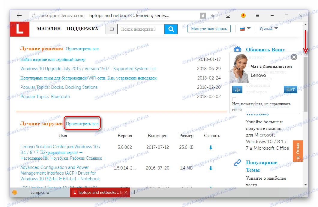Screen dimensions: 318x207
Task: Open Lenovo Solution Center download link
Action: (61, 152)
